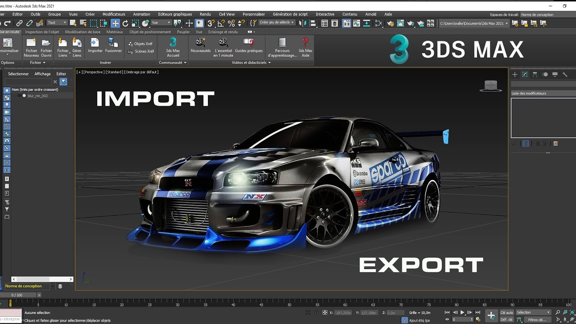The width and height of the screenshot is (576, 324).
Task: Open 3ds Max Accueil community icon
Action: (x=173, y=48)
